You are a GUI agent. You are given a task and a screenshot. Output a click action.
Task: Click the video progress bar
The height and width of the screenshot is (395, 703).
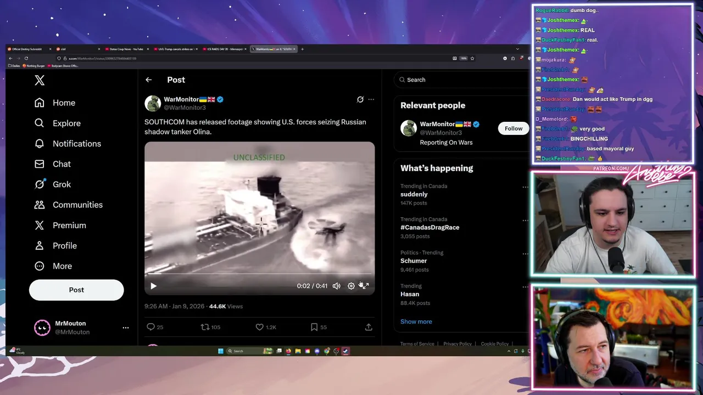[x=260, y=274]
